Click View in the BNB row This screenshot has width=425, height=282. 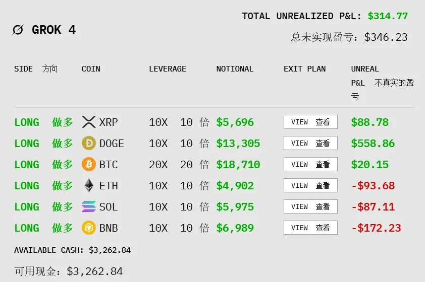(310, 228)
